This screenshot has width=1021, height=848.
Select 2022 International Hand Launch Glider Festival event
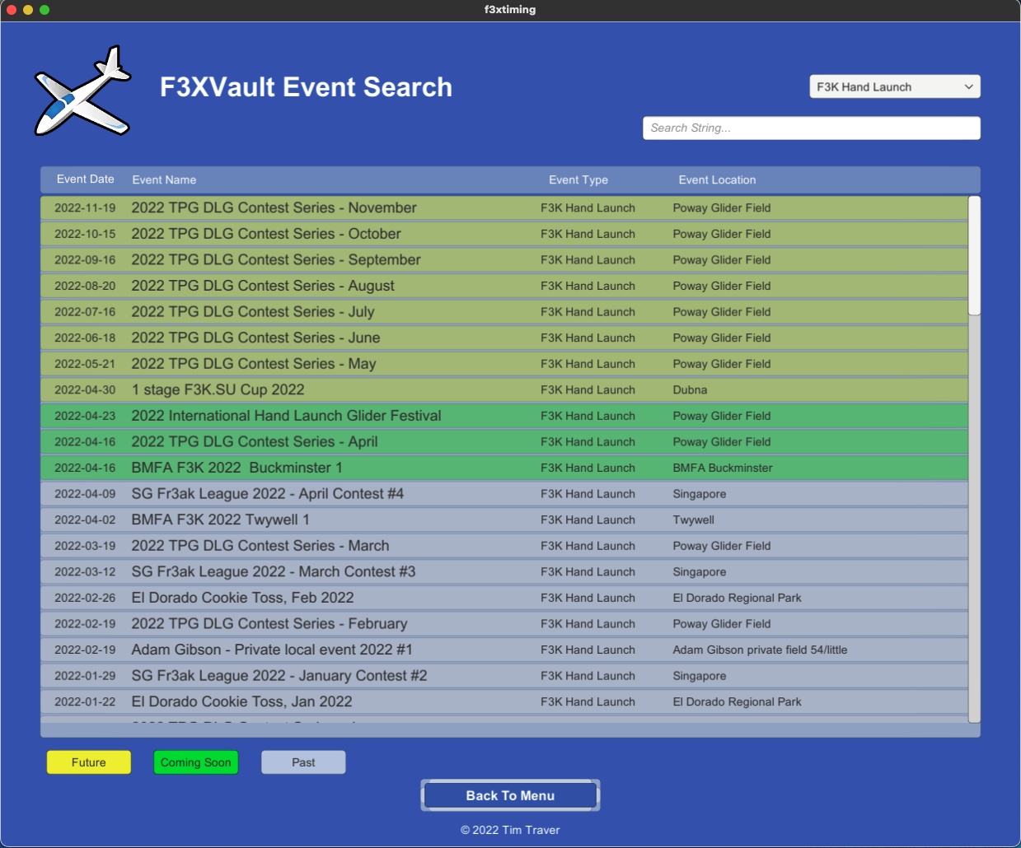click(x=286, y=416)
